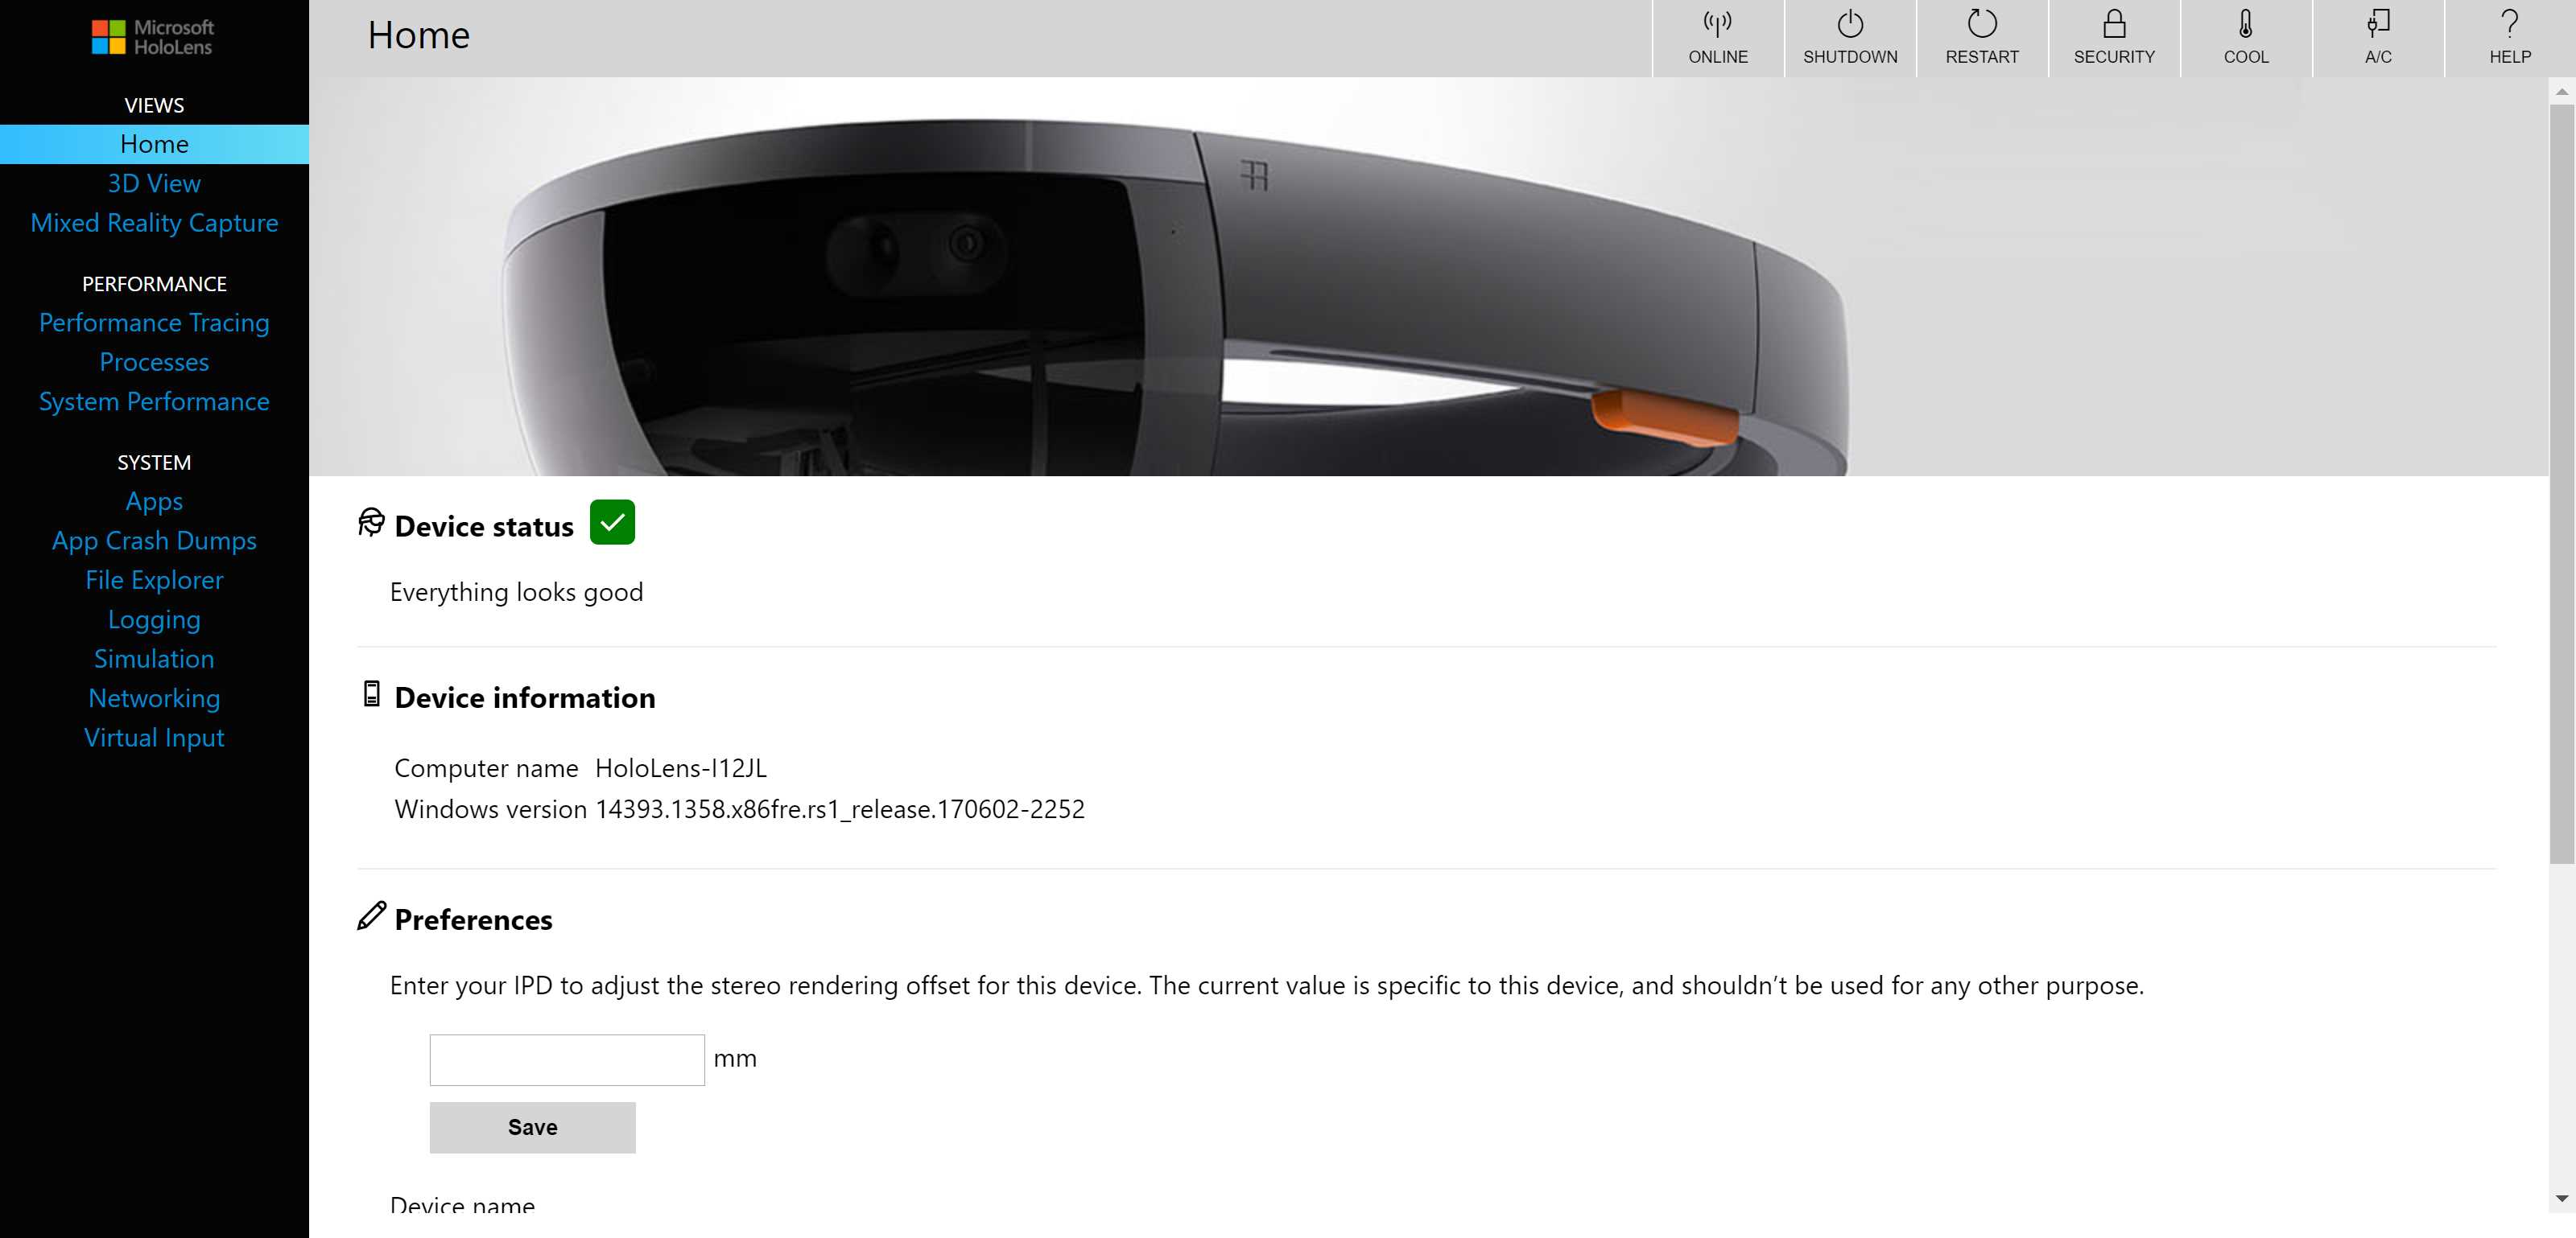Open Performance Tracing
This screenshot has height=1238, width=2576.
(154, 322)
